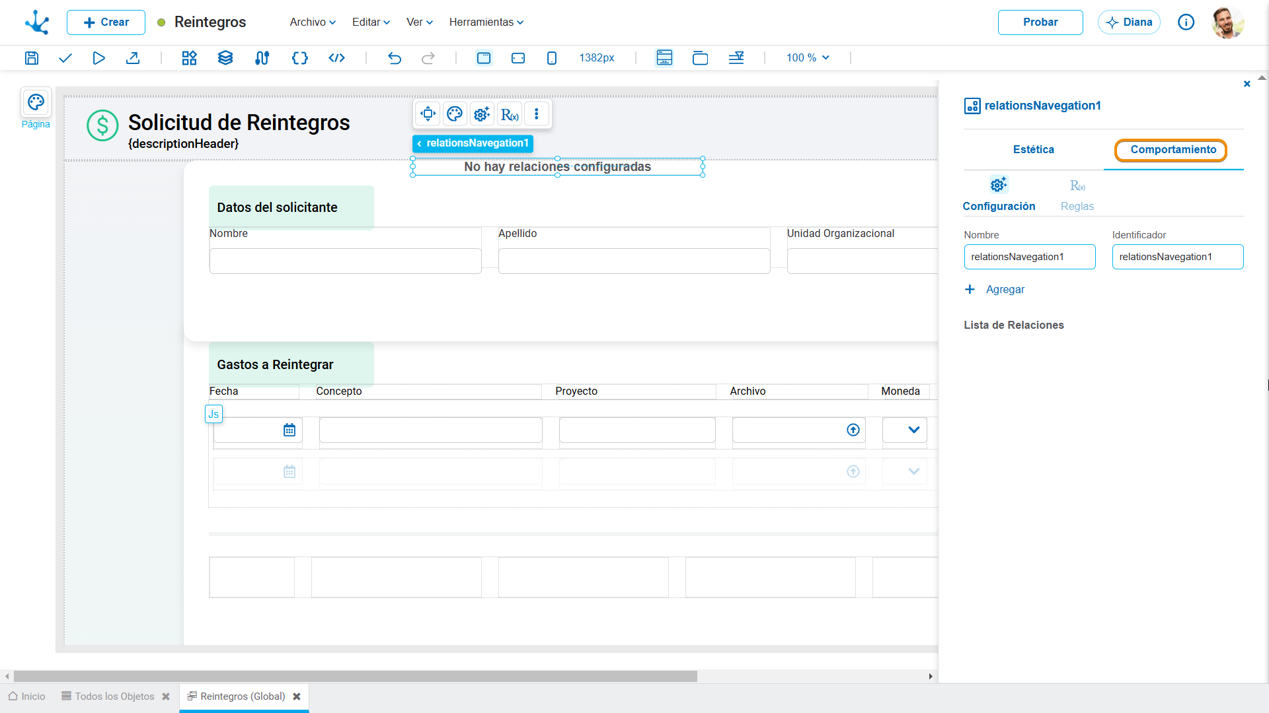Click the Probar button

[1040, 22]
